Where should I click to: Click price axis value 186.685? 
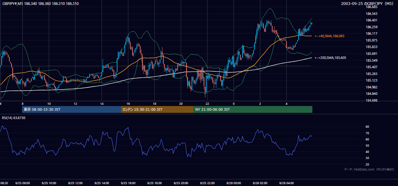[x=372, y=7]
